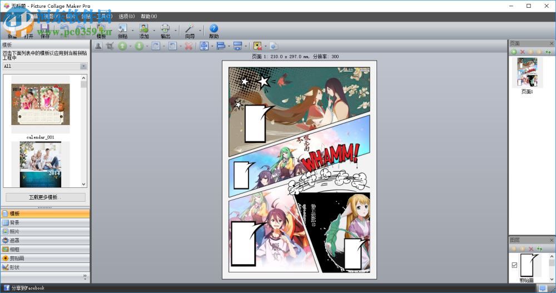Viewport: 556px width, 293px height.
Task: Click the same-size layout icon
Action: [x=237, y=46]
